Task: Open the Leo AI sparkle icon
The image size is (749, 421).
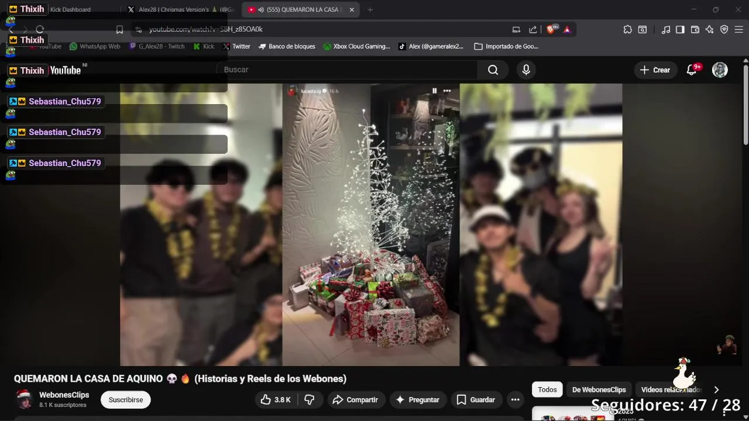Action: coord(710,29)
